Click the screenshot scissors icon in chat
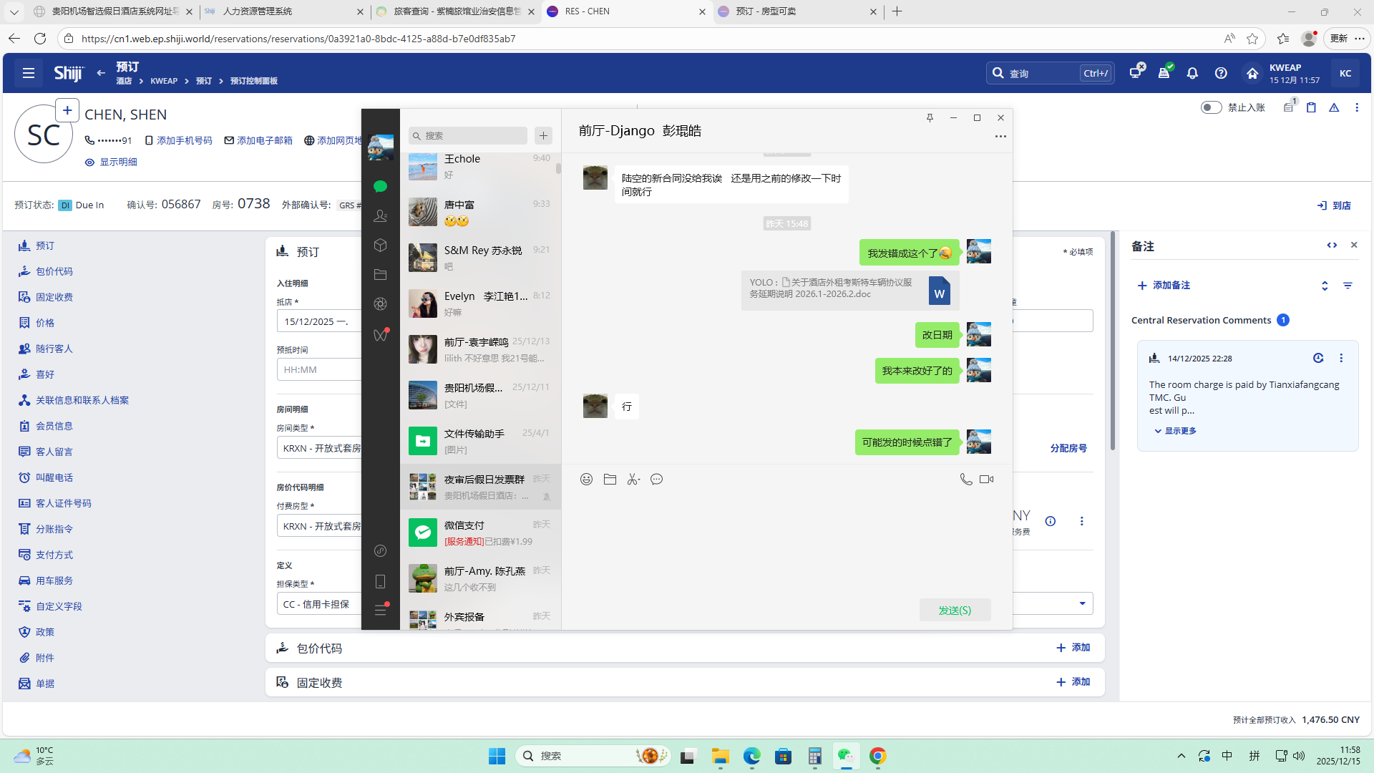Viewport: 1374px width, 773px height. (633, 480)
